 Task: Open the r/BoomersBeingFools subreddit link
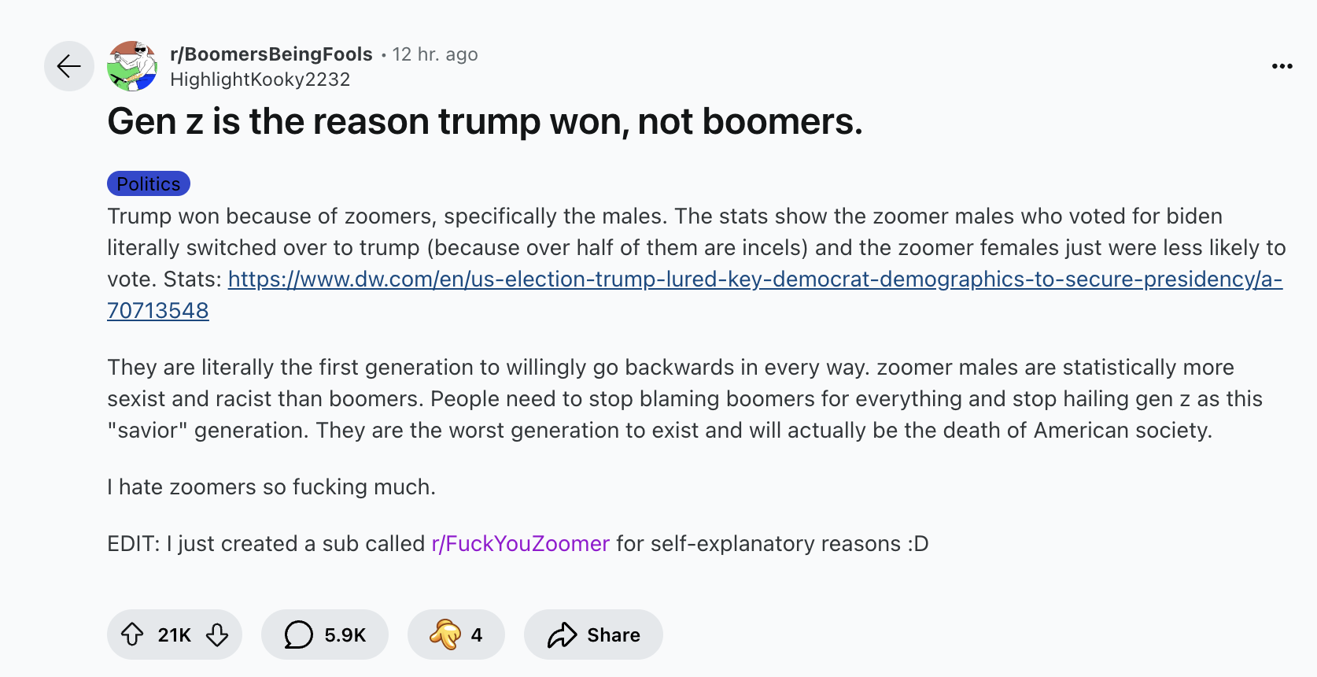click(x=271, y=54)
